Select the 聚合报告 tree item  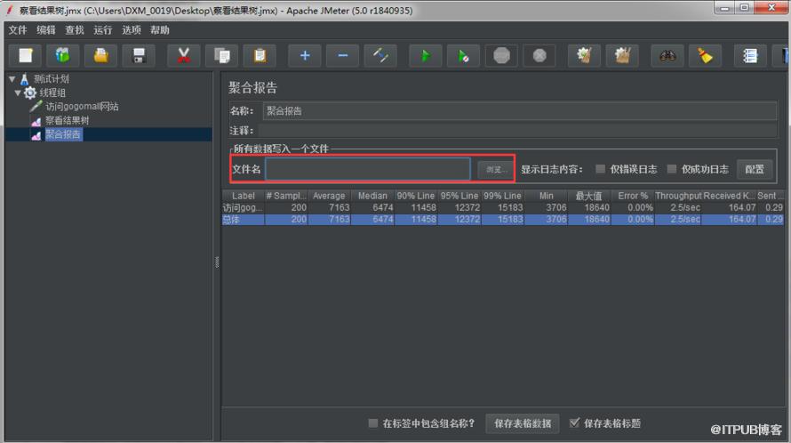click(63, 134)
